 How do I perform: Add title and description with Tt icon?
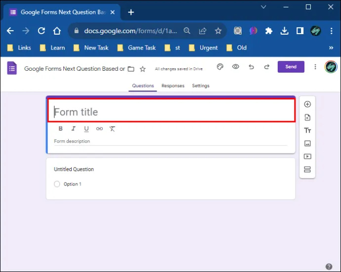(307, 131)
